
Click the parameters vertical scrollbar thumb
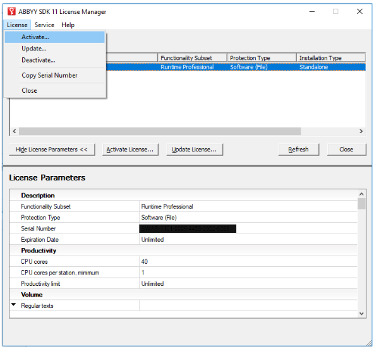pos(361,204)
